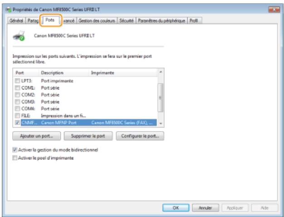Open the Partage tab
This screenshot has height=217, width=284.
[33, 21]
